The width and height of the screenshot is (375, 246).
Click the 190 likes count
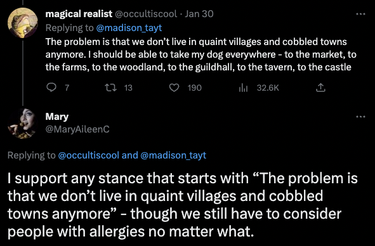pyautogui.click(x=194, y=87)
